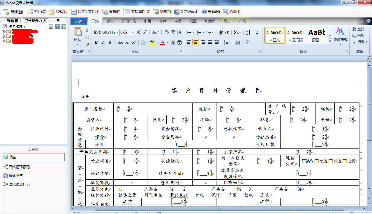Click the yellow text highlight color swatch

click(152, 43)
